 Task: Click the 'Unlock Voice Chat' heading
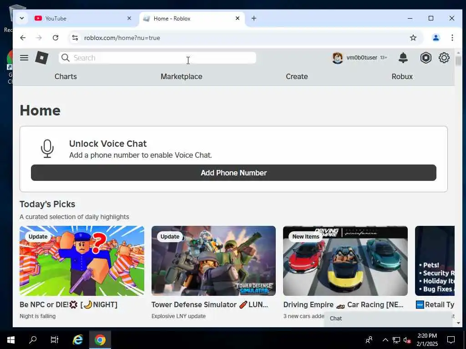point(108,144)
